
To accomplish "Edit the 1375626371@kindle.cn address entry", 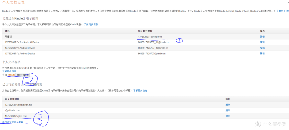I will point(262,37).
